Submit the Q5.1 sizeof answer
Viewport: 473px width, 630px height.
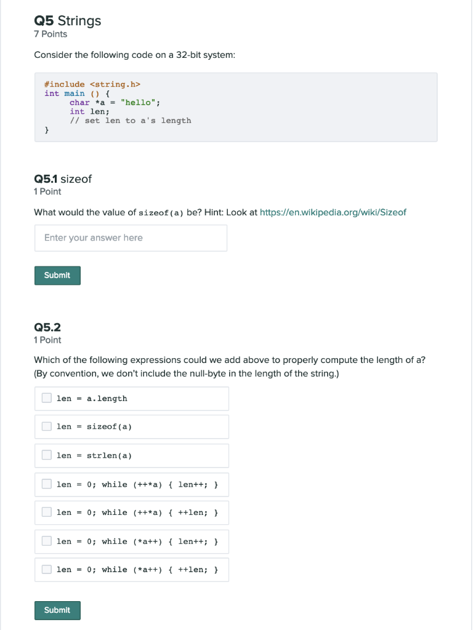tap(57, 275)
